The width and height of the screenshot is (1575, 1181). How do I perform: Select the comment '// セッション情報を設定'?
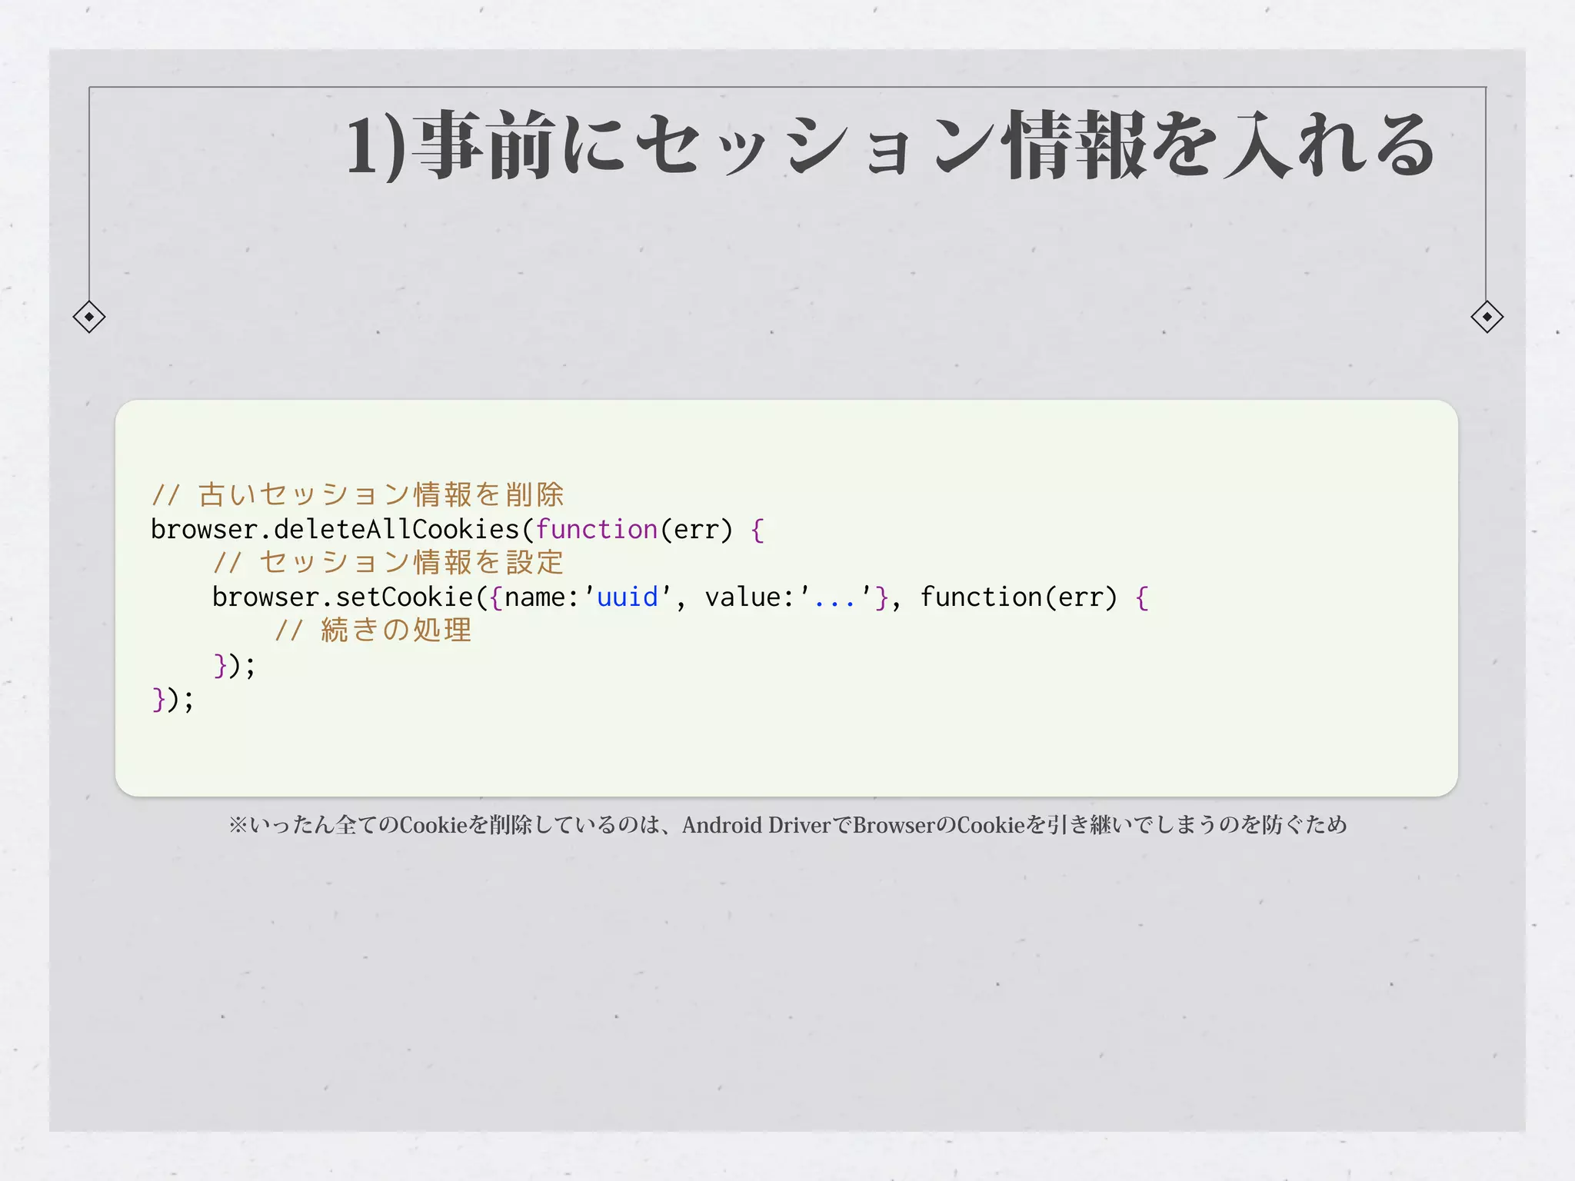[388, 562]
